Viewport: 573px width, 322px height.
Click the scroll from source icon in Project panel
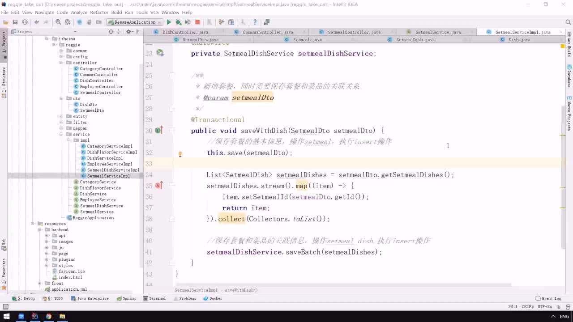point(111,31)
